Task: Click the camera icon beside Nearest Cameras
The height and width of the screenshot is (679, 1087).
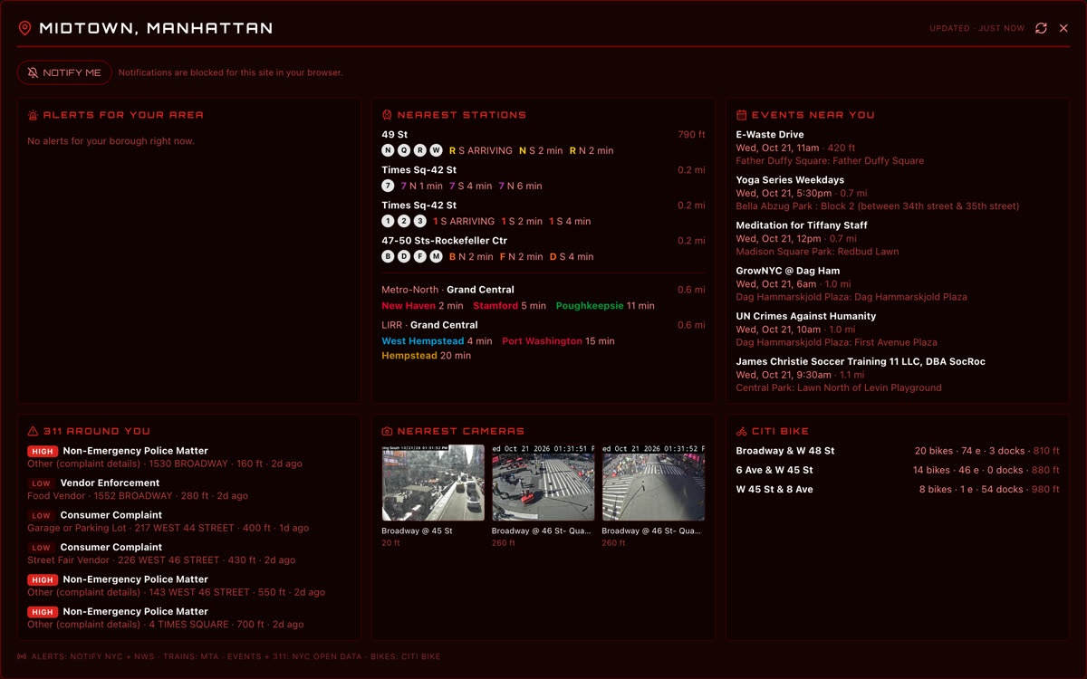Action: pos(387,431)
